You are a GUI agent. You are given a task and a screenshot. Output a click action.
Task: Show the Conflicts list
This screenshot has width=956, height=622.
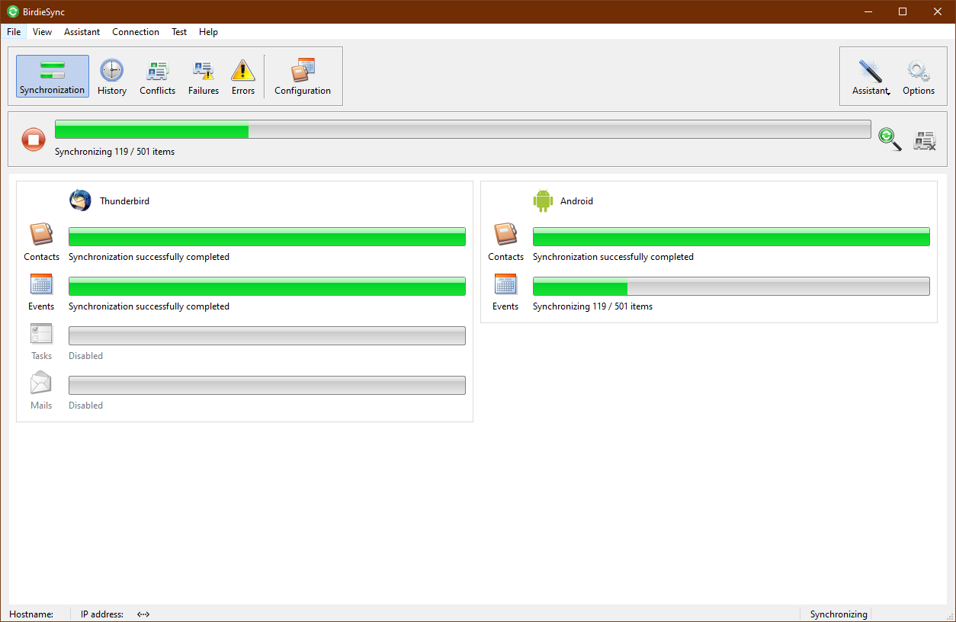[157, 76]
